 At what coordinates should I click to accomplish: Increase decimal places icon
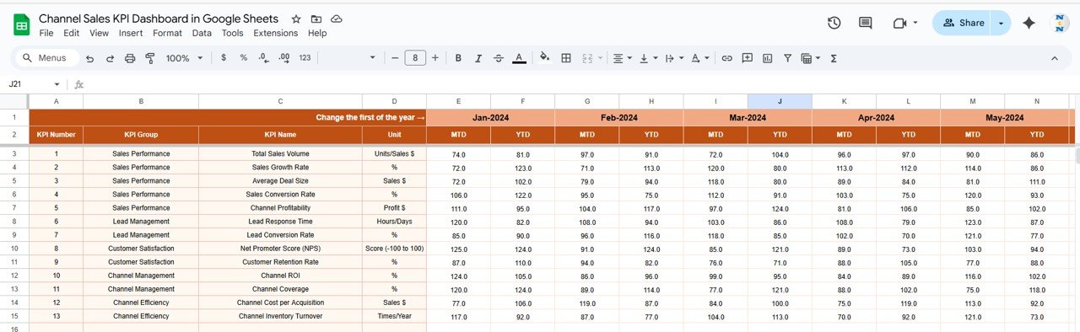point(284,58)
